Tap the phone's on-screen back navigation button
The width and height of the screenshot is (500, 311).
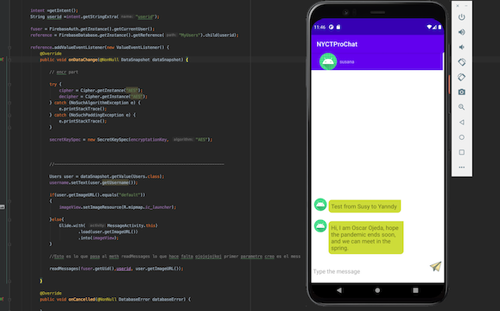click(x=339, y=290)
